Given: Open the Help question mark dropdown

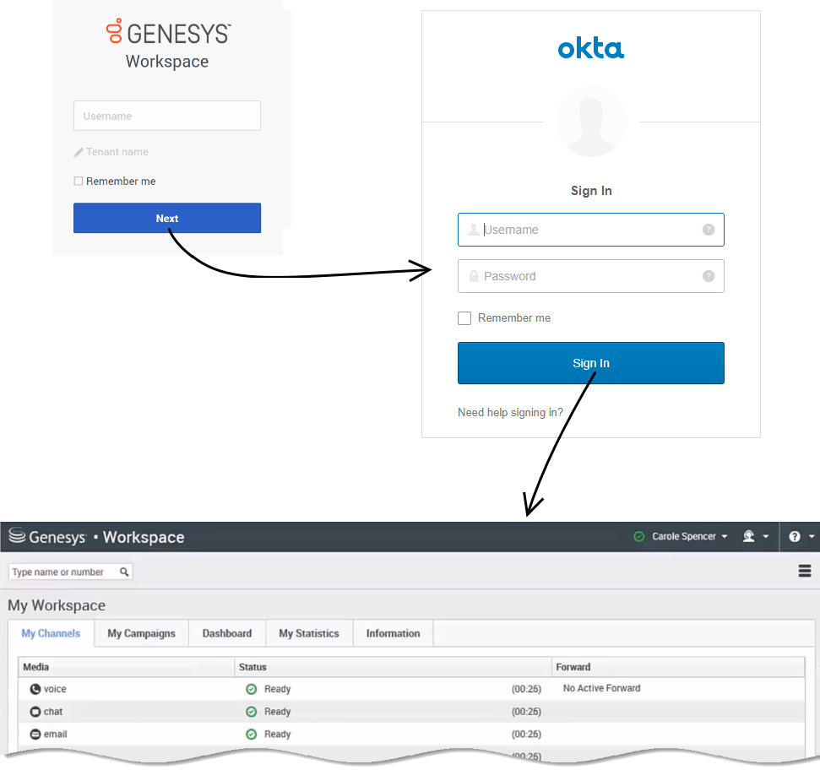Looking at the screenshot, I should (801, 537).
